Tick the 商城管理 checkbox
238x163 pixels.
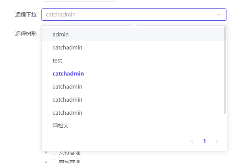53,161
